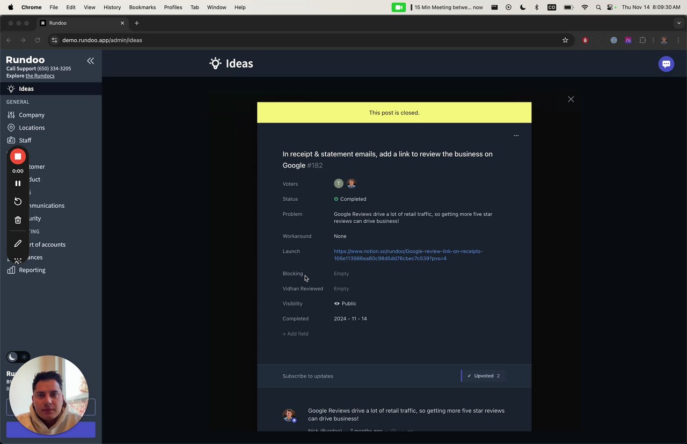687x444 pixels.
Task: Close the Rundoo browser tab
Action: (x=122, y=23)
